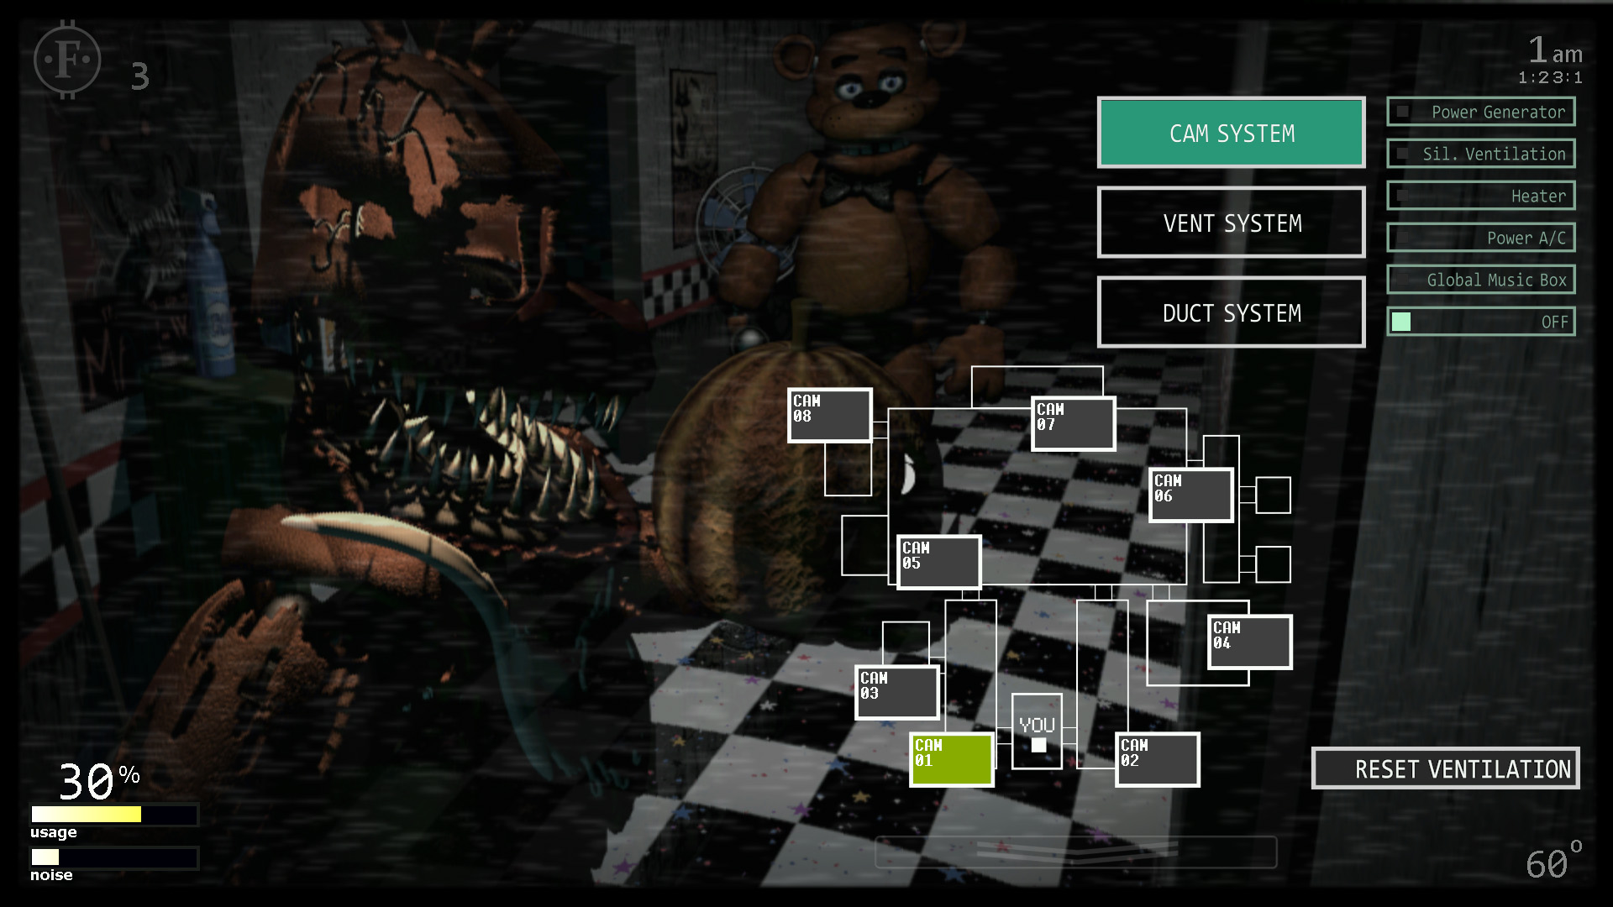1613x907 pixels.
Task: Switch to the CAM SYSTEM tab
Action: click(x=1232, y=133)
